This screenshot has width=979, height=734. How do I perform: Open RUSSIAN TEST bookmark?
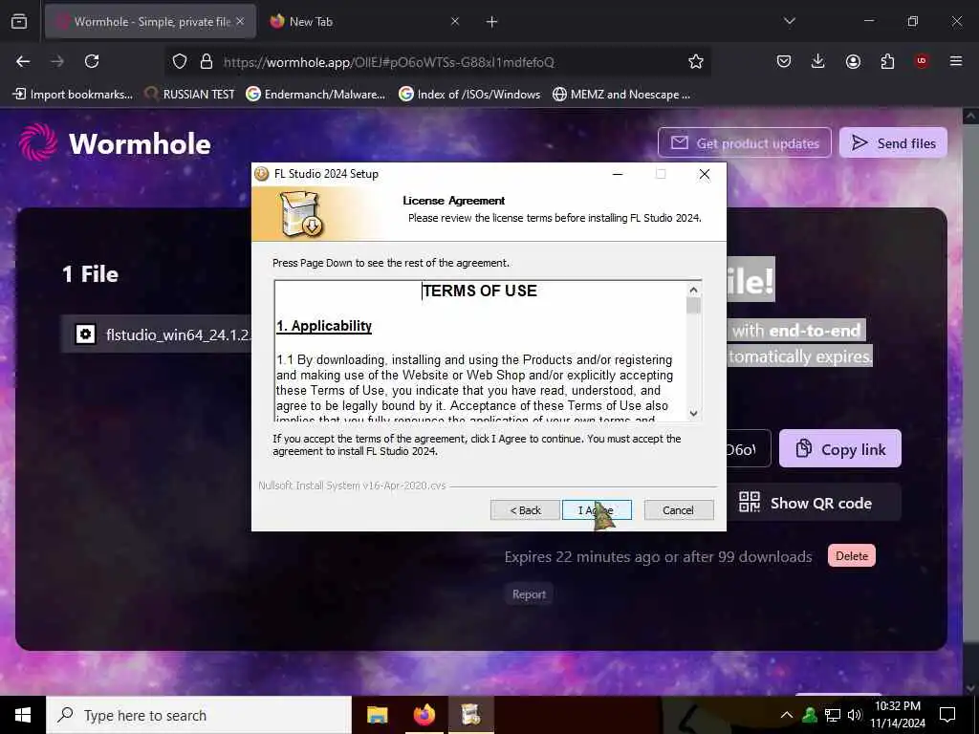(189, 95)
